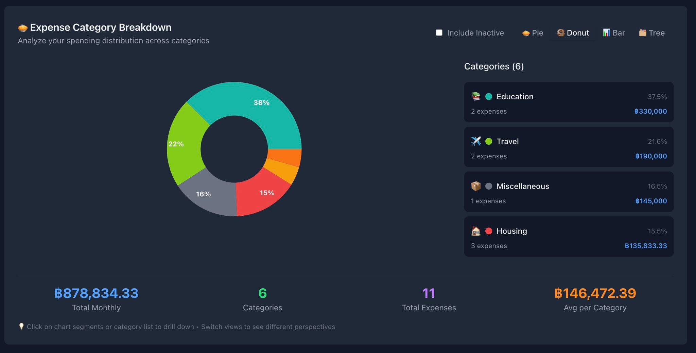
Task: Click the red Housing color dot
Action: pyautogui.click(x=489, y=231)
